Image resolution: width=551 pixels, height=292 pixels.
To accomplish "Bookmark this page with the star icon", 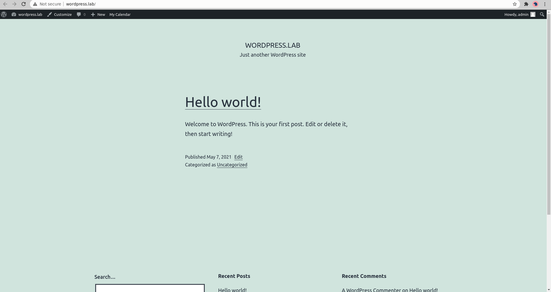I will click(515, 4).
